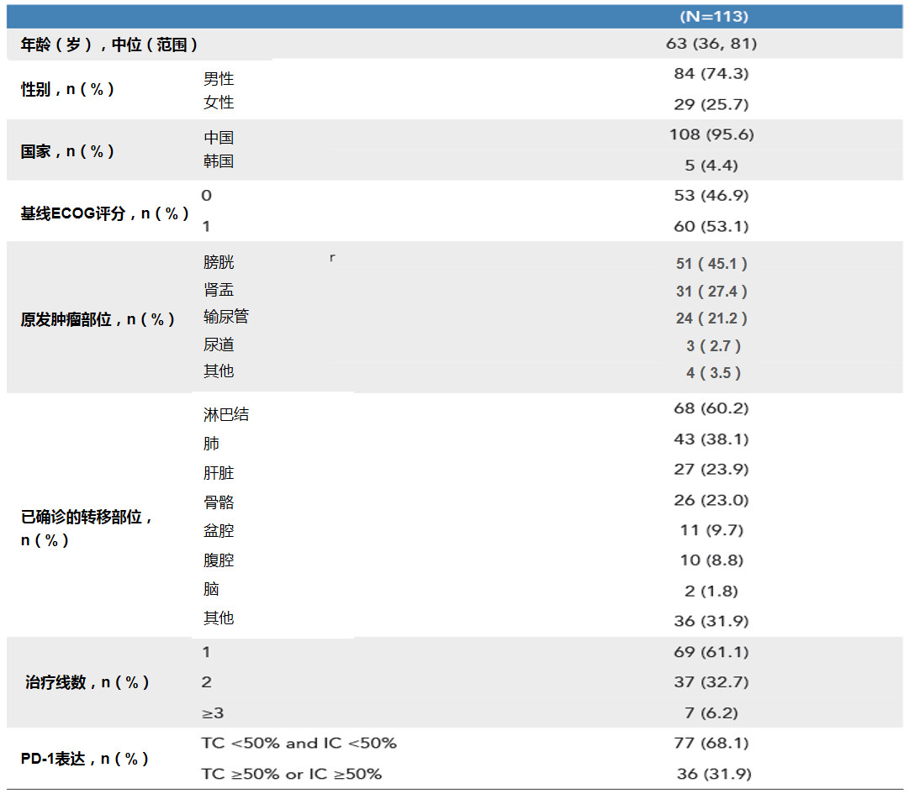
Task: Click the (N=113) column header
Action: coord(714,16)
